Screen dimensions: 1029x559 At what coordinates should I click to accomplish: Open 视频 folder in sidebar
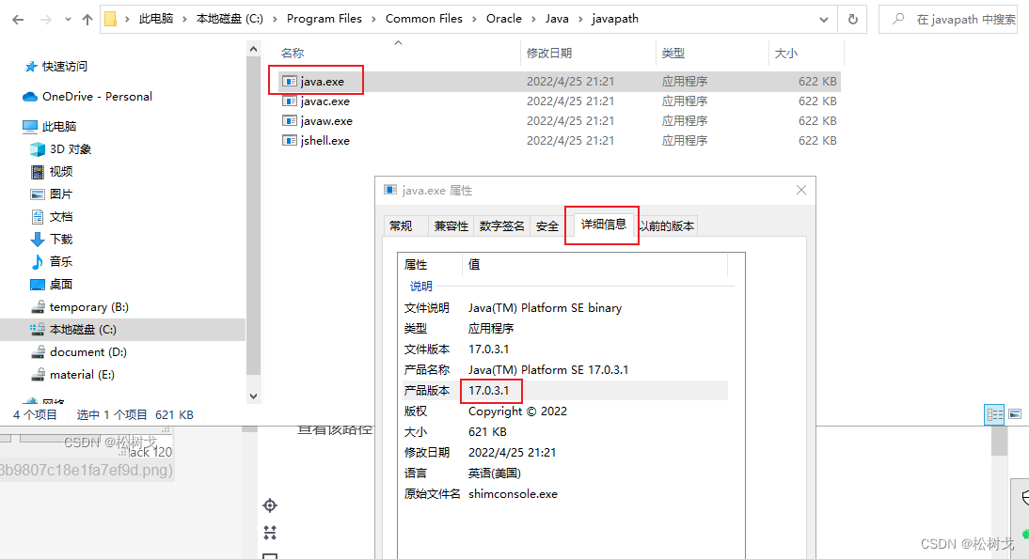tap(61, 172)
